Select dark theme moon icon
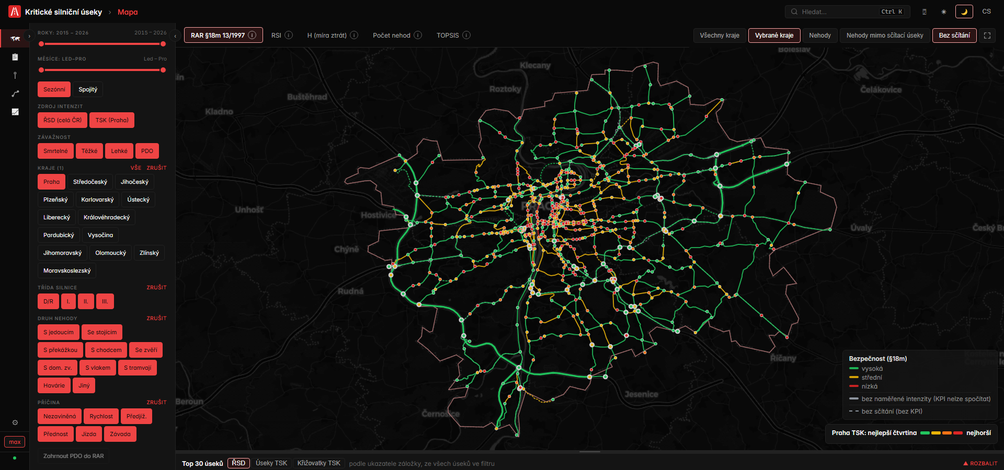Screen dimensions: 1004x470 coord(964,11)
